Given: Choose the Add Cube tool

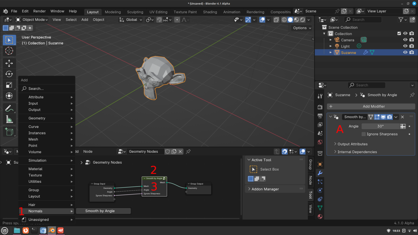Looking at the screenshot, I should (x=9, y=132).
